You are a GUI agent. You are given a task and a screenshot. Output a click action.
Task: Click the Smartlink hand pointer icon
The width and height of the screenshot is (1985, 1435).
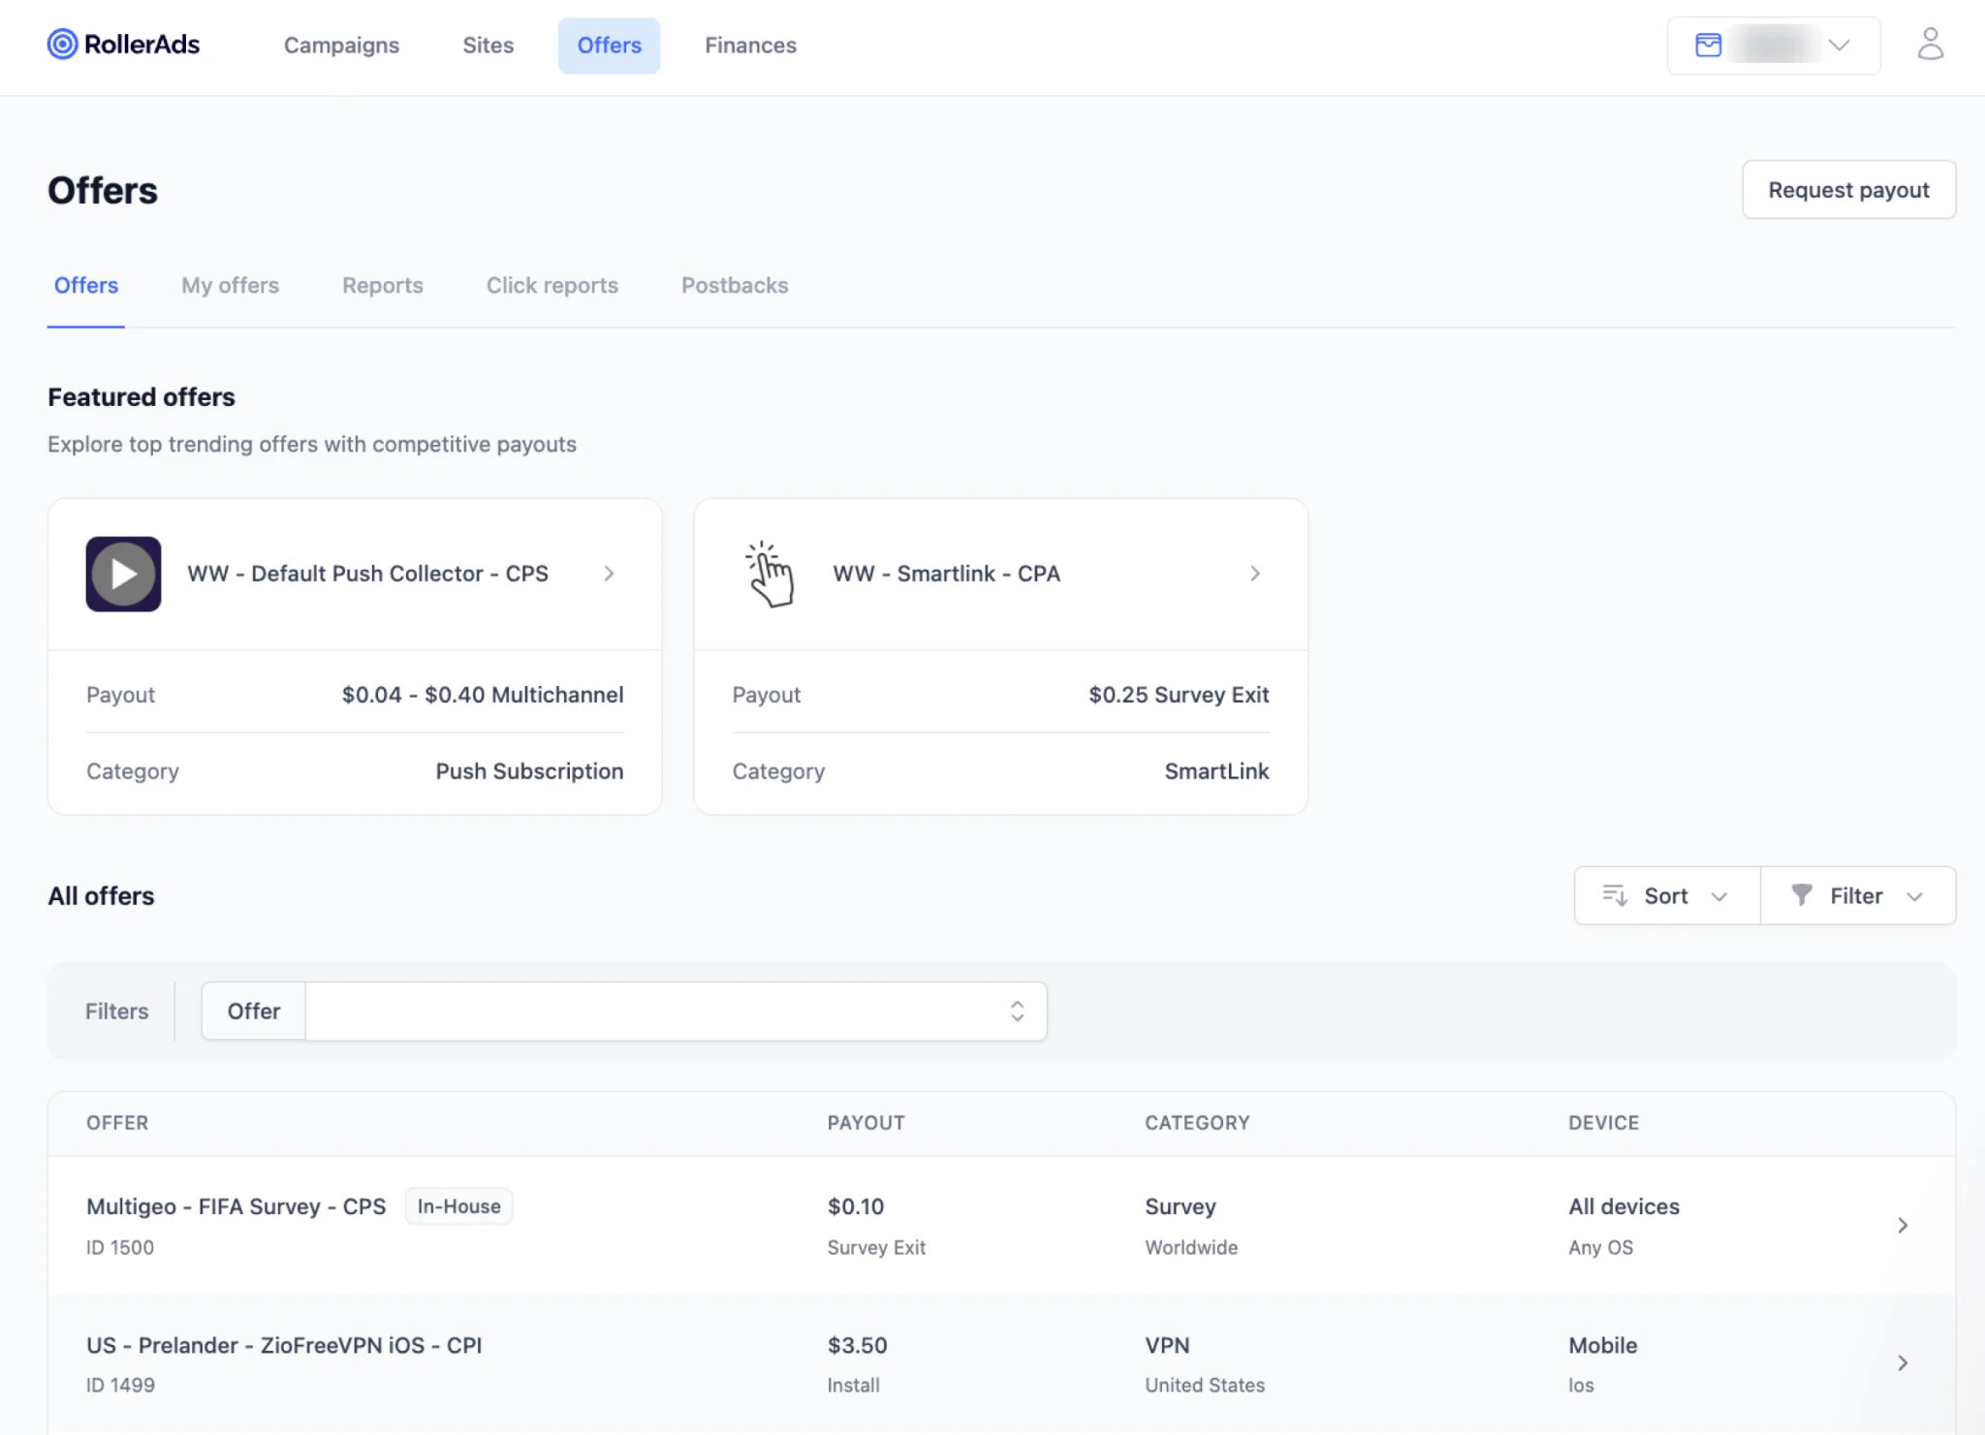pos(770,574)
